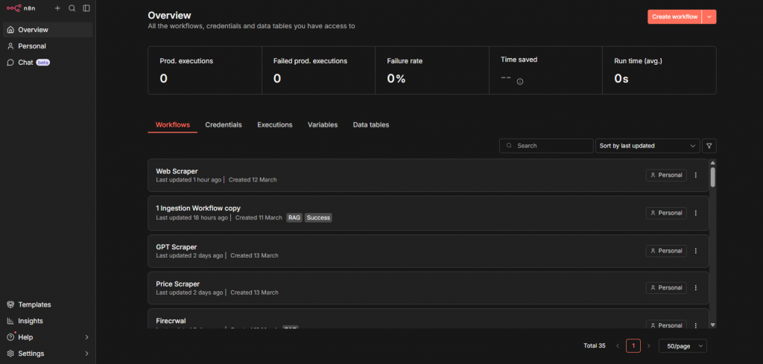Open three-dot menu for Price Scraper
This screenshot has height=364, width=763.
coord(695,287)
